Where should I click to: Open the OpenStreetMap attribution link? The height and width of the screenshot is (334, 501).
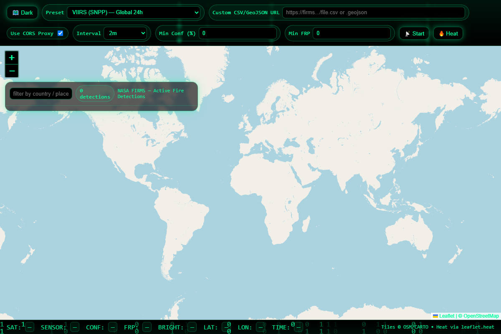pyautogui.click(x=481, y=316)
